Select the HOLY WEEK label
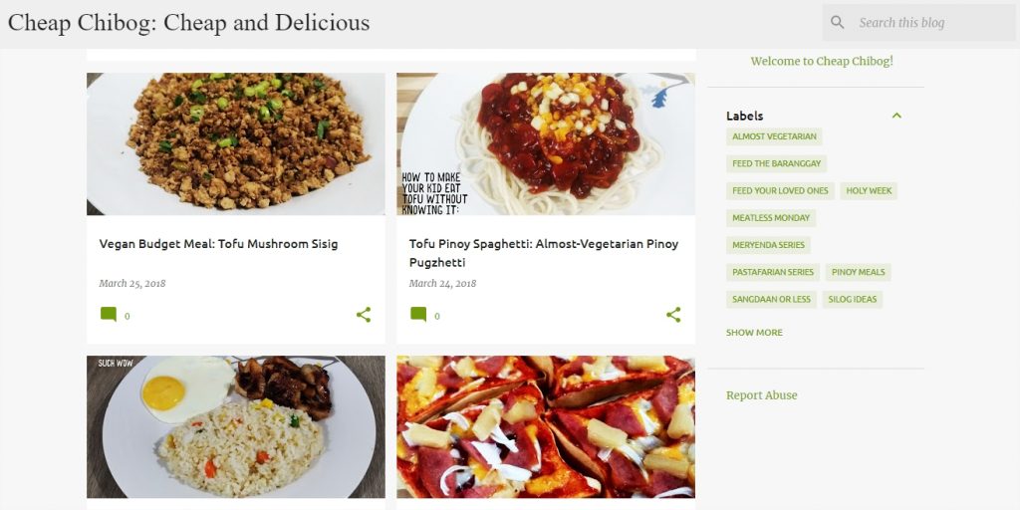 869,190
